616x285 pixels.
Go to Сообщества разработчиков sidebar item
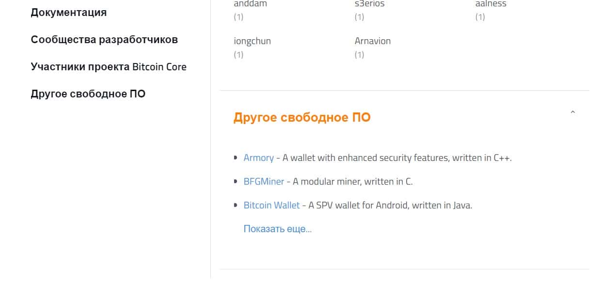[104, 40]
